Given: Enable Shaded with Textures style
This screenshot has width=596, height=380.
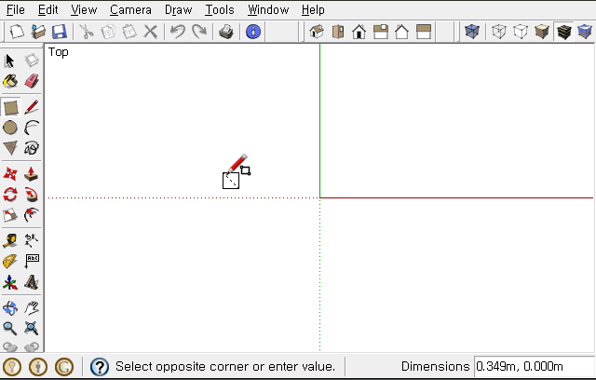Looking at the screenshot, I should [563, 32].
